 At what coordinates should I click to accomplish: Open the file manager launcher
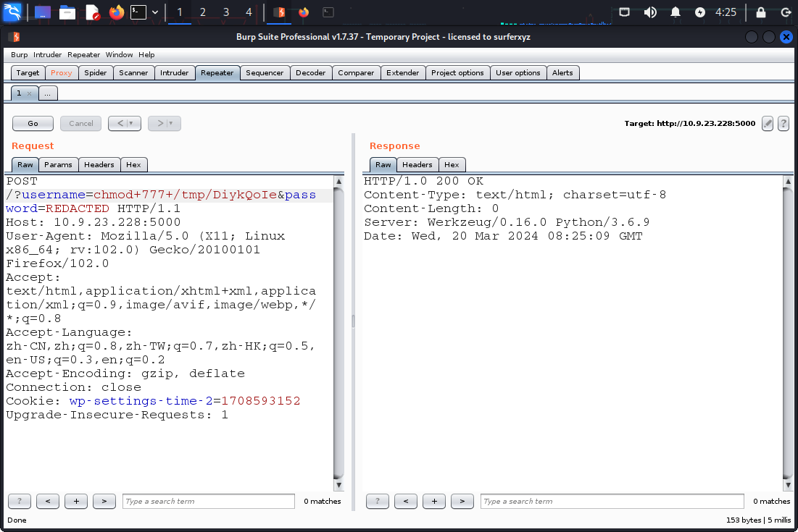(x=67, y=12)
